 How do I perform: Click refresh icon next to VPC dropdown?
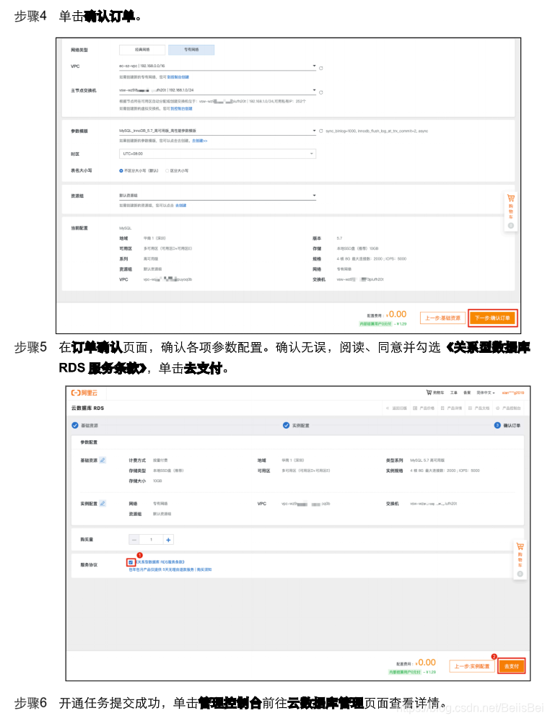(x=321, y=68)
